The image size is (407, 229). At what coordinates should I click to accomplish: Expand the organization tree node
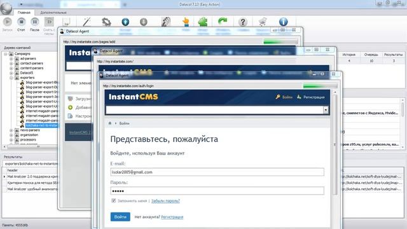11,135
